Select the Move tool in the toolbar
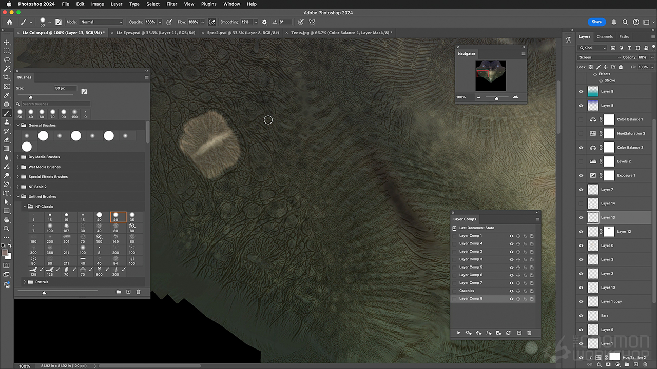This screenshot has height=369, width=657. [x=7, y=42]
